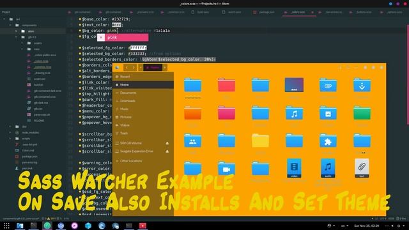Click the highlighted #ccc color value
409x230 pixels.
[116, 25]
